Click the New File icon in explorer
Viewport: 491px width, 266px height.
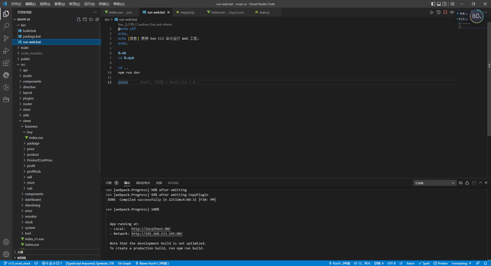pos(79,20)
